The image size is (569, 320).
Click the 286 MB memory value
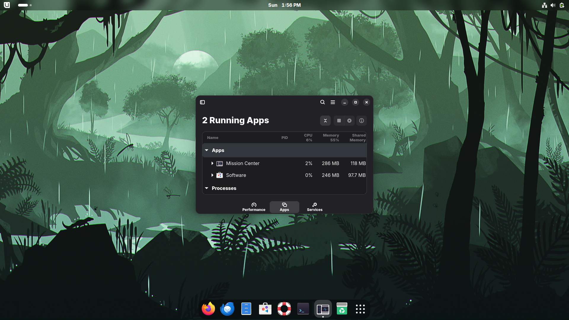coord(330,164)
